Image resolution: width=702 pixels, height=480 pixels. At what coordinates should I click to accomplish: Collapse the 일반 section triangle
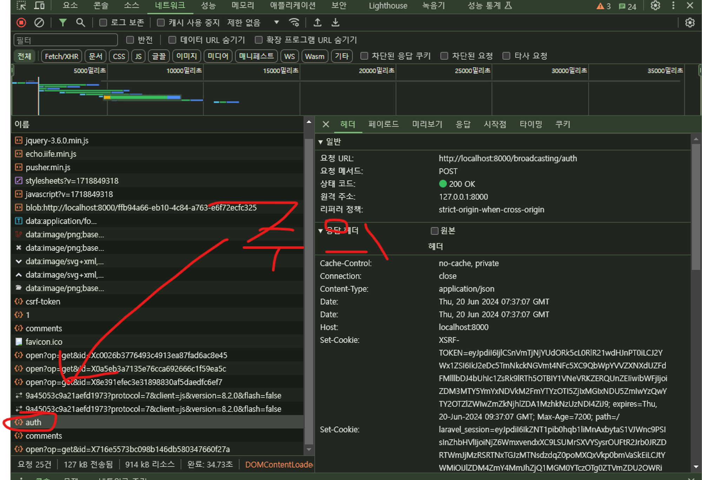click(320, 142)
